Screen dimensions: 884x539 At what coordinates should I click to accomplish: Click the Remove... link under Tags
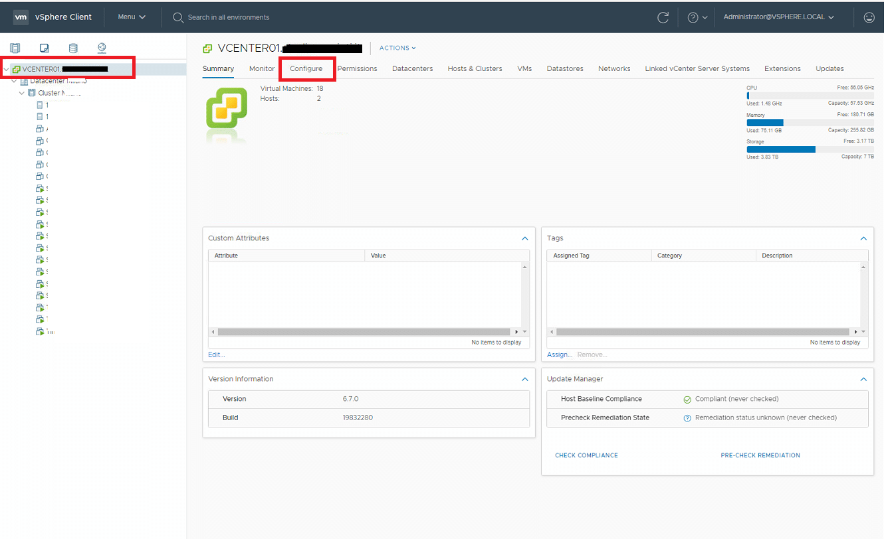pos(592,354)
